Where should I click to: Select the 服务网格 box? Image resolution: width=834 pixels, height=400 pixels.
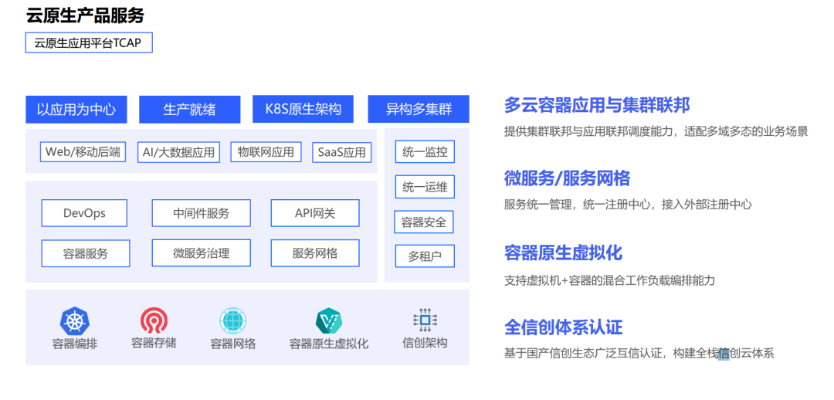point(315,253)
